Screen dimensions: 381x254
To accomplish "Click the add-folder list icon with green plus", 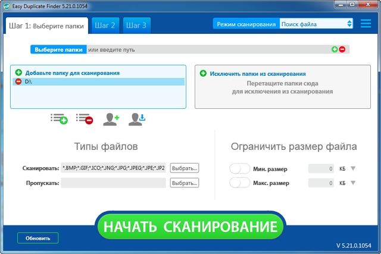I will point(59,120).
